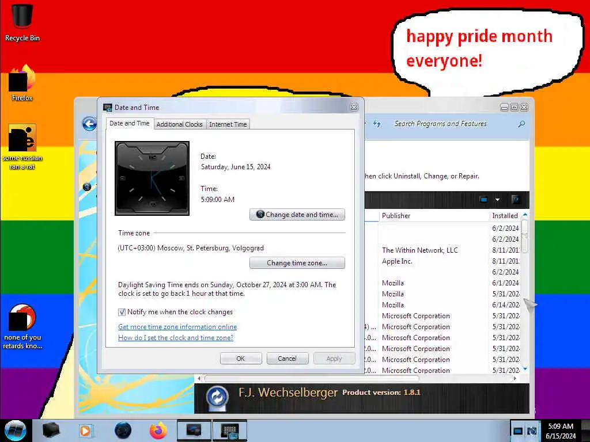Click OK in Date and Time dialog
The image size is (590, 442).
pos(241,359)
